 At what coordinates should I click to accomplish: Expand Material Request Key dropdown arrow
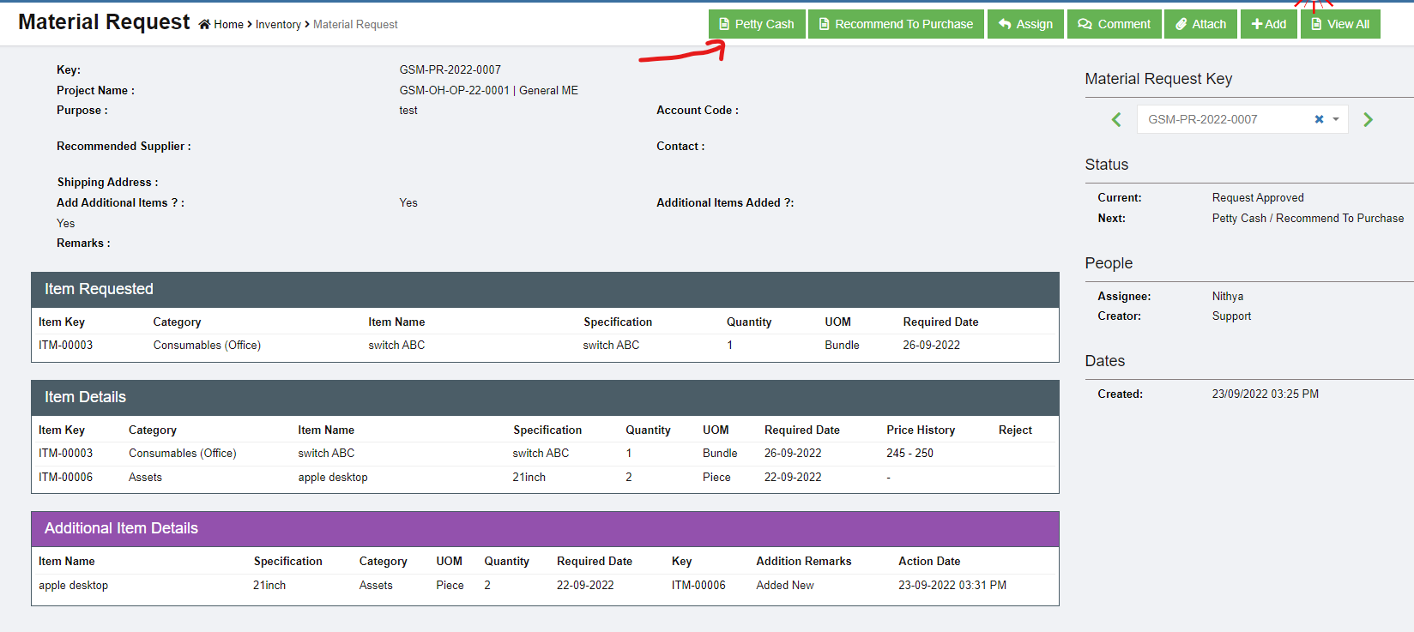1336,119
